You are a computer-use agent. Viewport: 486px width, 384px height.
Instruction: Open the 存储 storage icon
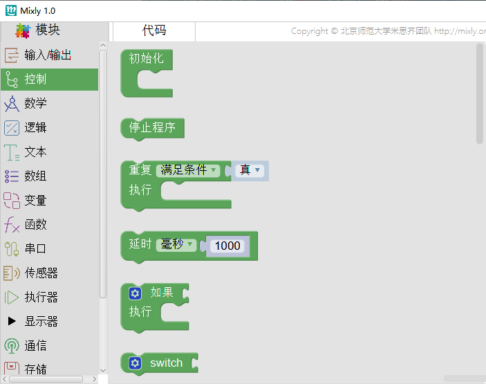coord(12,368)
